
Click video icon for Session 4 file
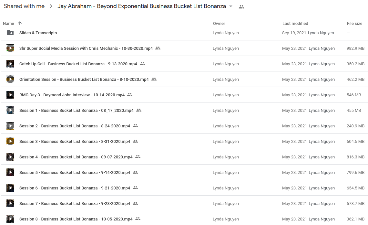pos(10,157)
